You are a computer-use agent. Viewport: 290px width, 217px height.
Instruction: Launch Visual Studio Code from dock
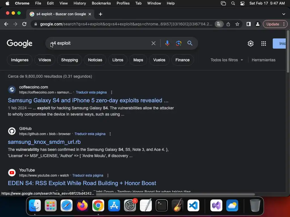pyautogui.click(x=193, y=205)
